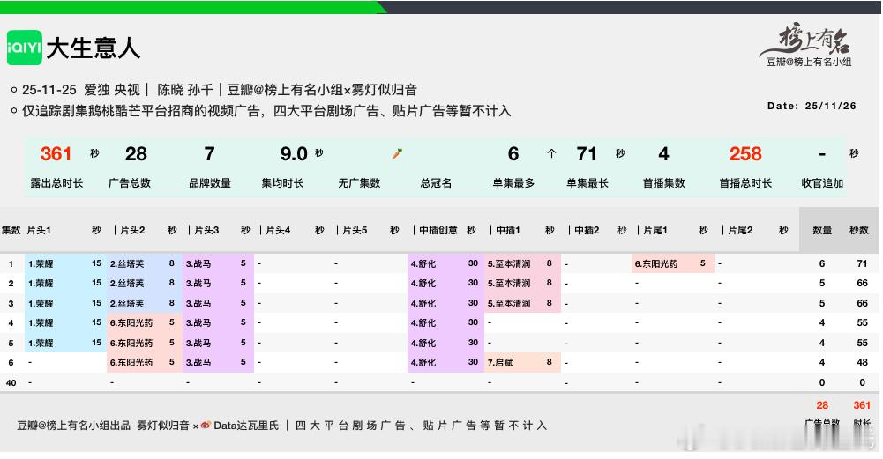Click the 9.0 average duration value
This screenshot has height=459, width=883.
[x=294, y=153]
